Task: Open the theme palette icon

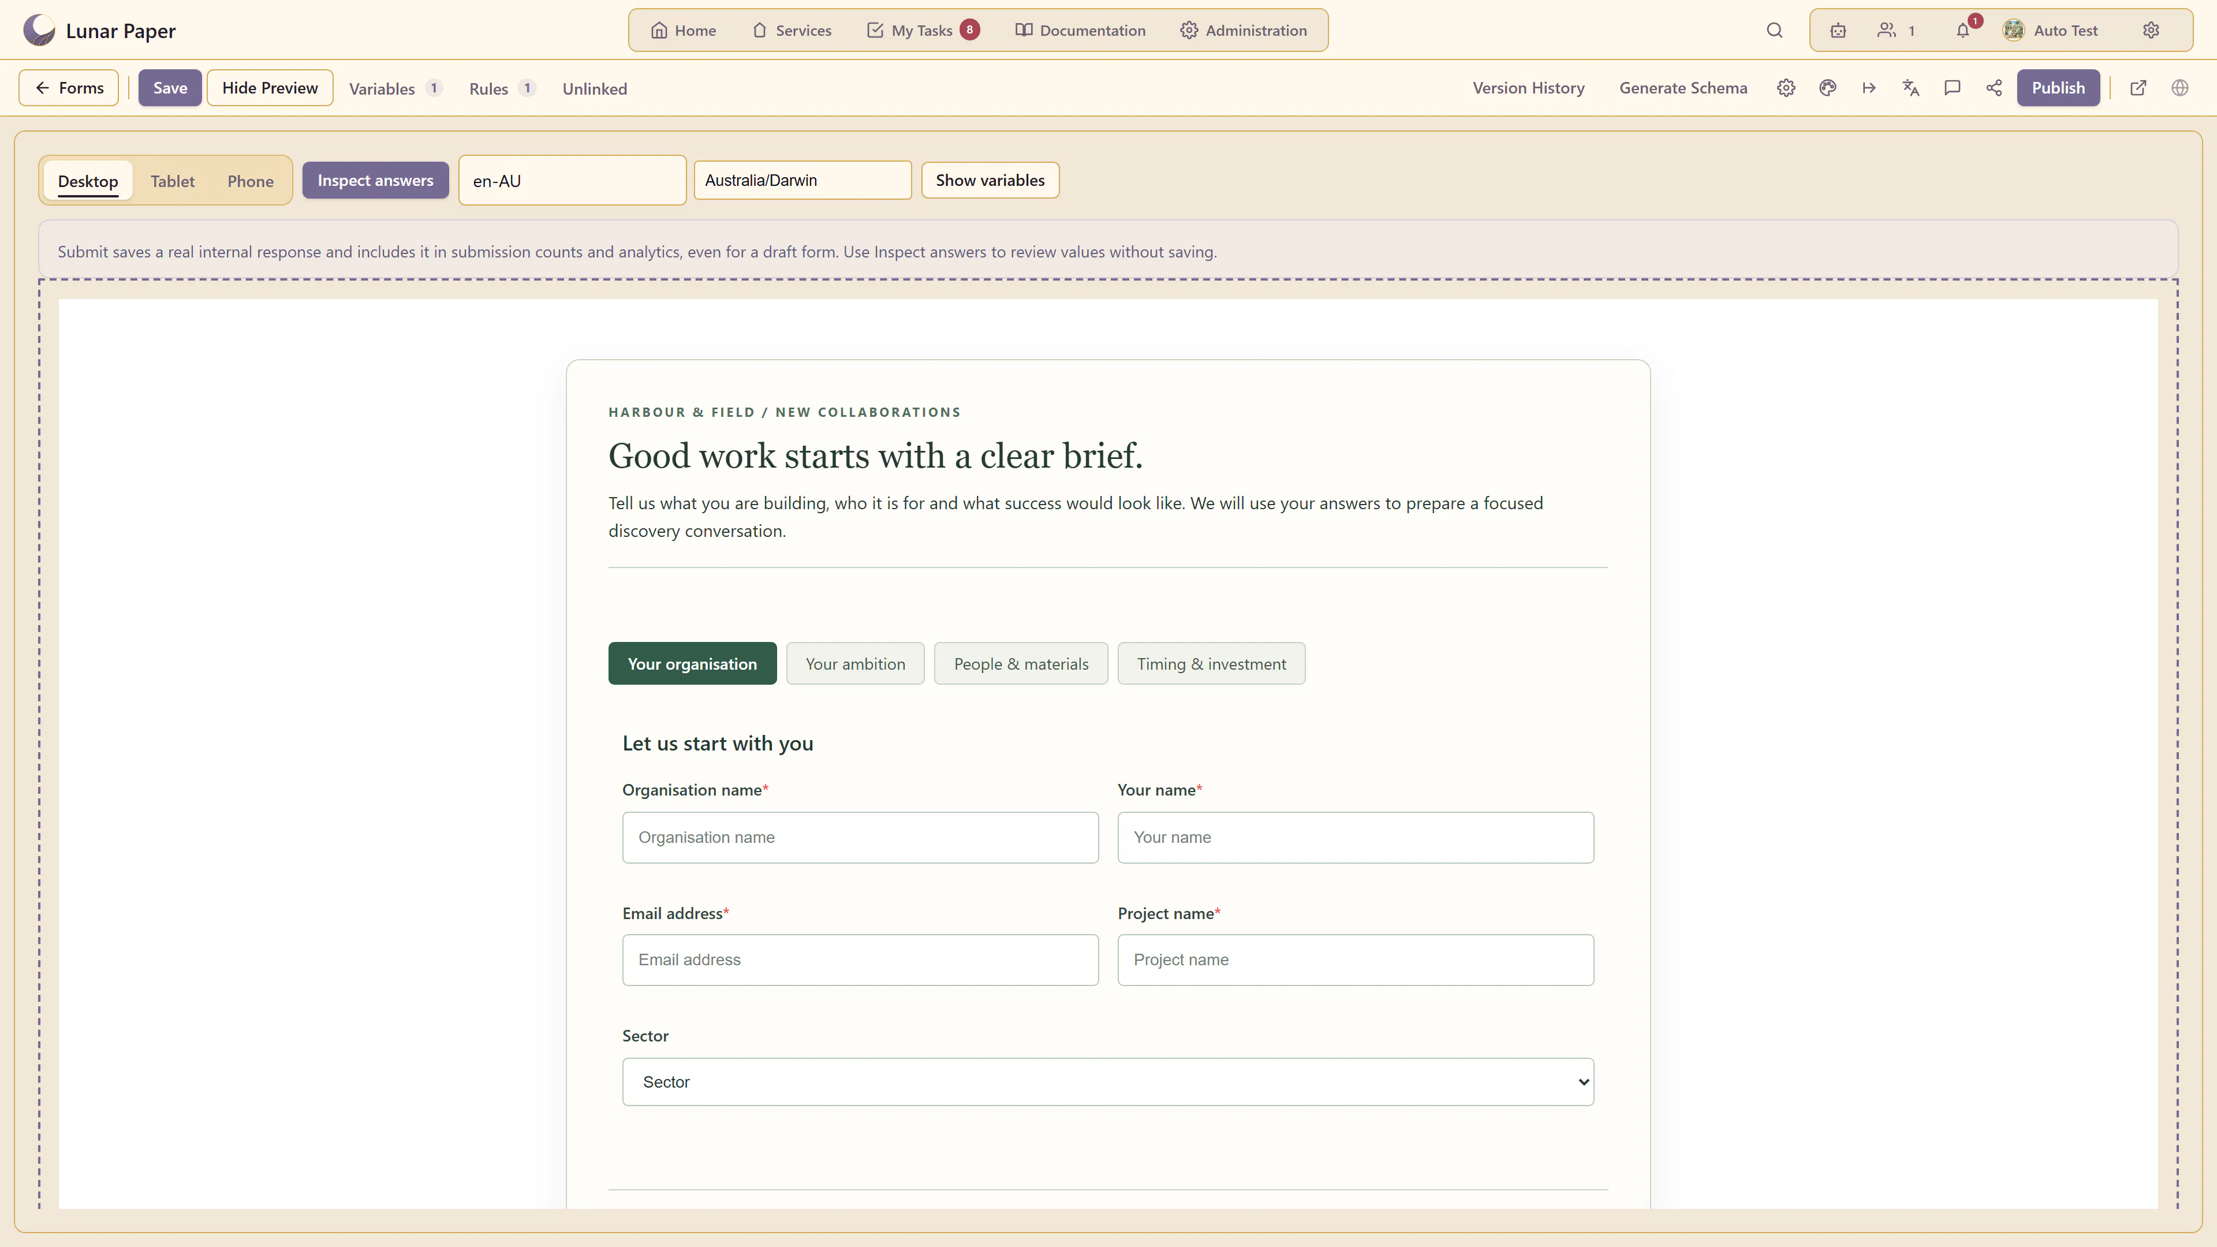Action: point(1827,88)
